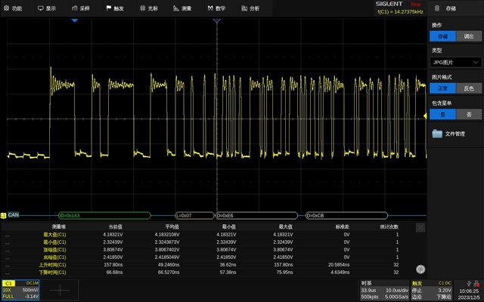Choose 是 for 包含菜单

[442, 114]
